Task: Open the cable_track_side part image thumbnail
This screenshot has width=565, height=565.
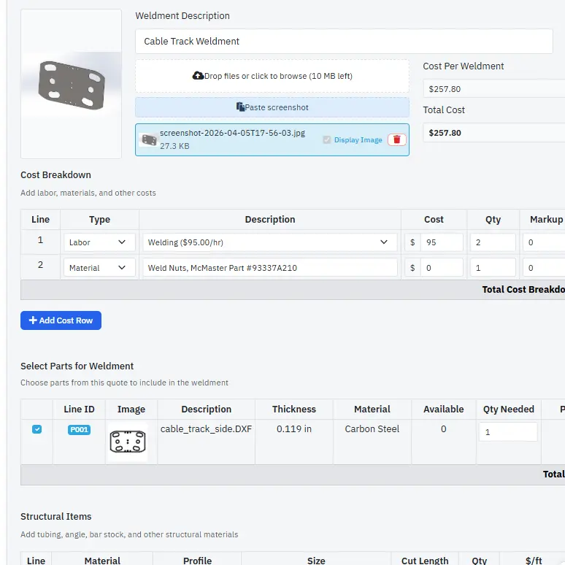Action: [x=128, y=442]
